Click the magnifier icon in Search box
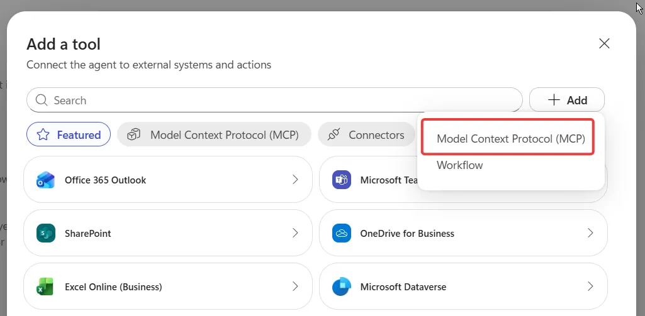 tap(42, 100)
